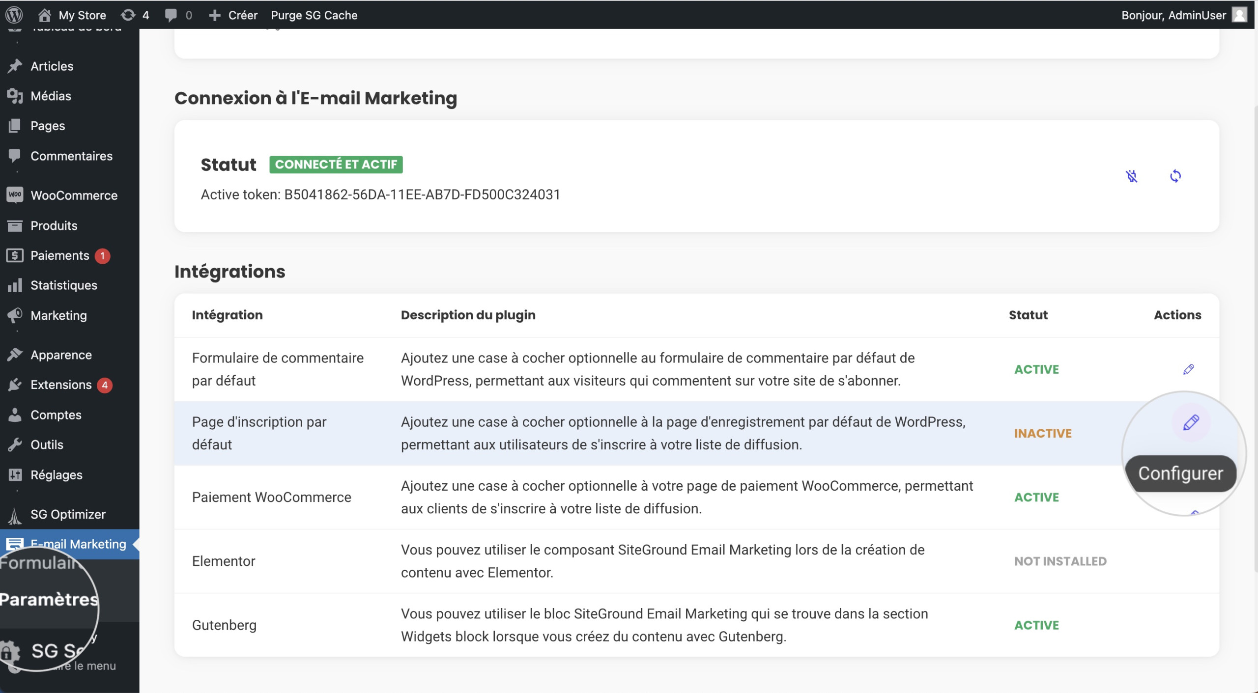Click the Comptes user icon
This screenshot has height=693, width=1258.
coord(15,415)
